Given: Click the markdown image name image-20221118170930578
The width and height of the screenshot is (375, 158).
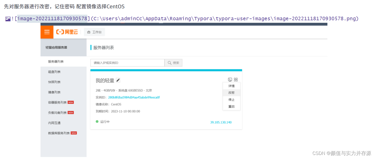Looking at the screenshot, I should 52,19.
